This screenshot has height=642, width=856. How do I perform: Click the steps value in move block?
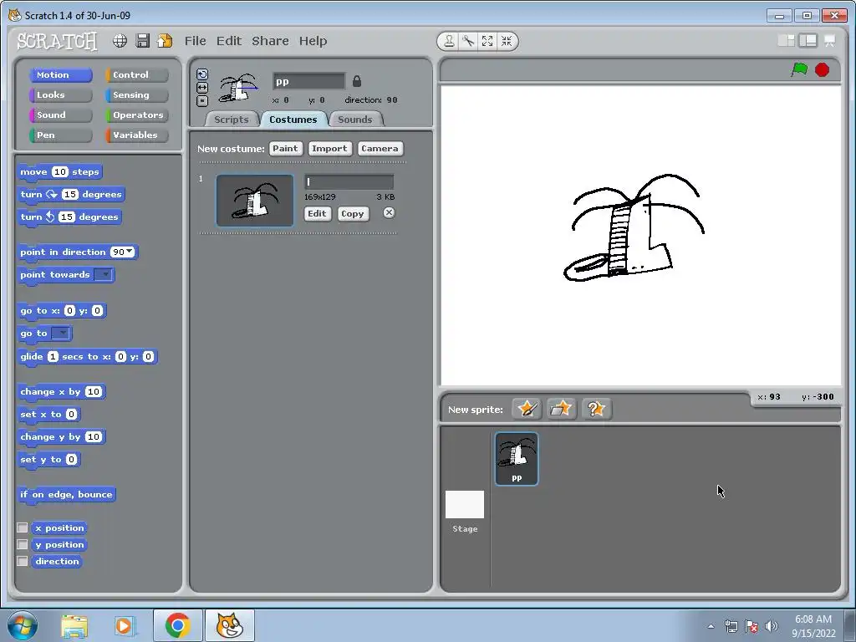point(60,172)
